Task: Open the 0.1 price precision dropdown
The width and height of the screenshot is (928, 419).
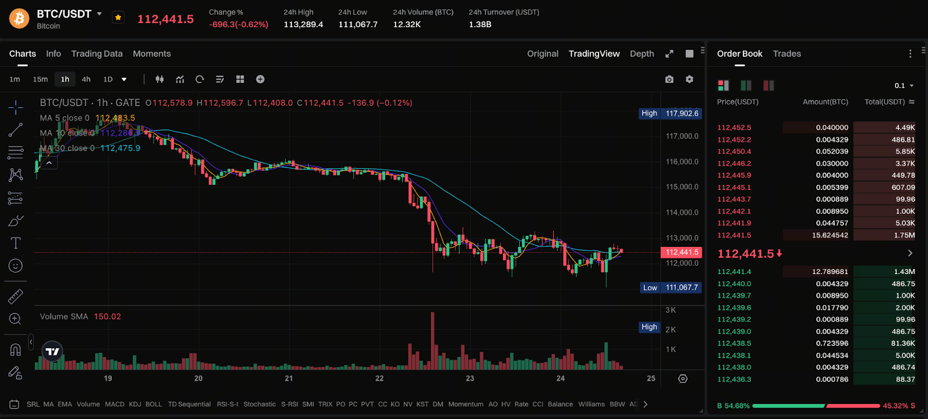Action: (x=904, y=86)
